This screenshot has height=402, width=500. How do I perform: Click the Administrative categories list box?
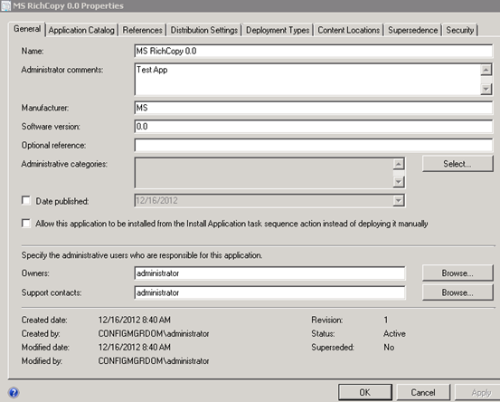[x=264, y=173]
